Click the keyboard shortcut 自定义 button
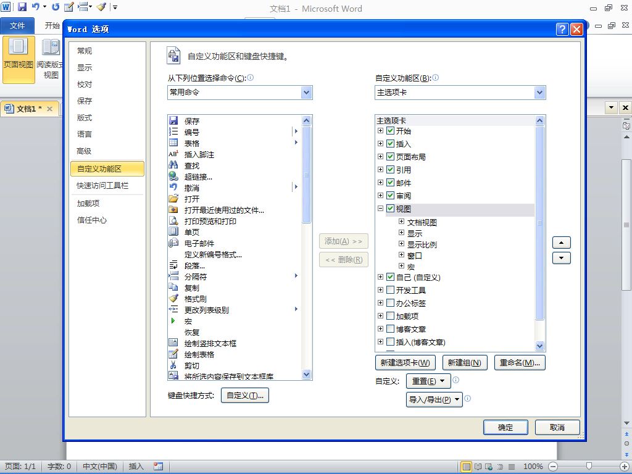The width and height of the screenshot is (632, 474). [x=244, y=396]
